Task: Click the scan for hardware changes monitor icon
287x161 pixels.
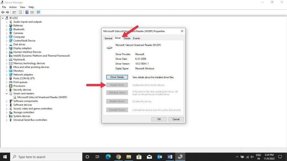Action: coord(38,12)
